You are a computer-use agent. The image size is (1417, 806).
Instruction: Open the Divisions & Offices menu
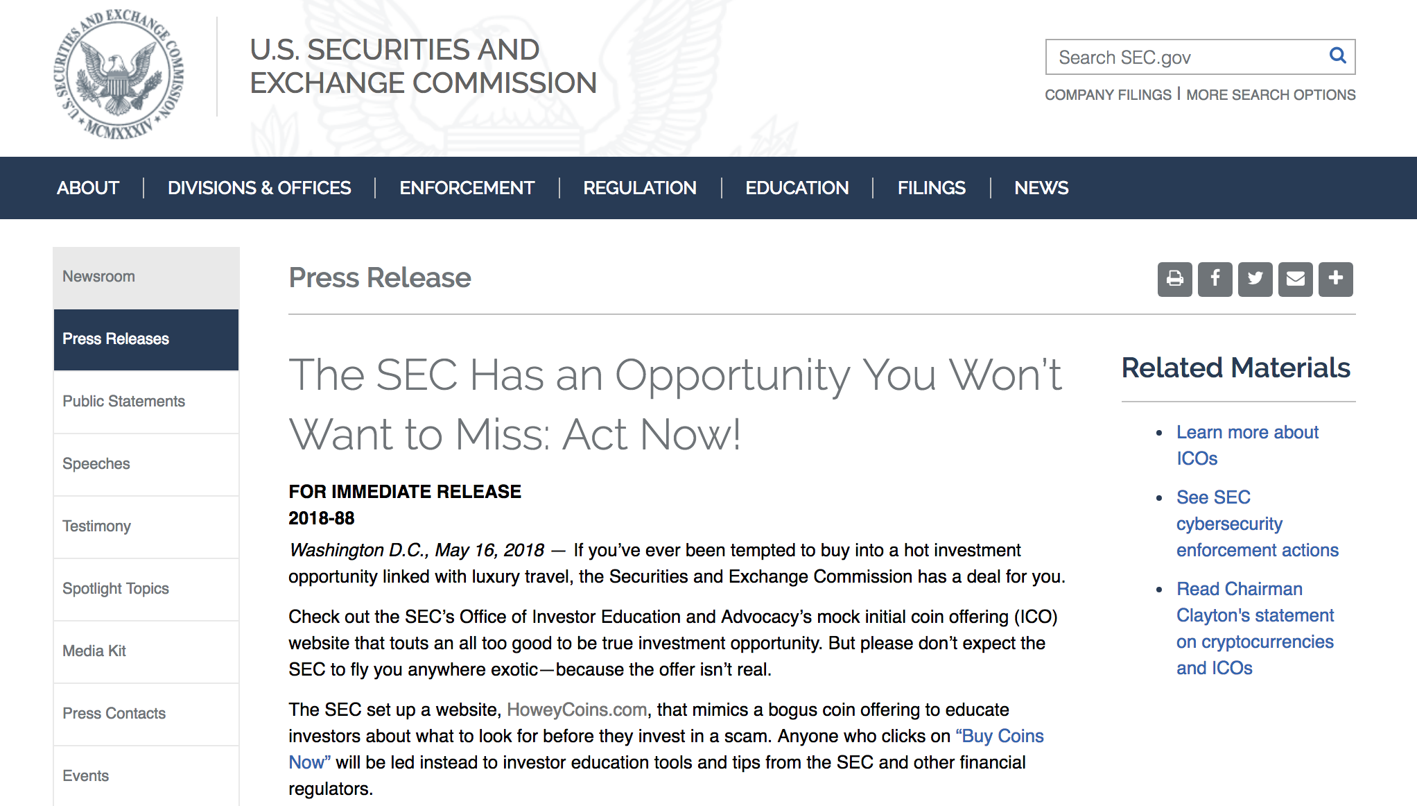tap(259, 188)
